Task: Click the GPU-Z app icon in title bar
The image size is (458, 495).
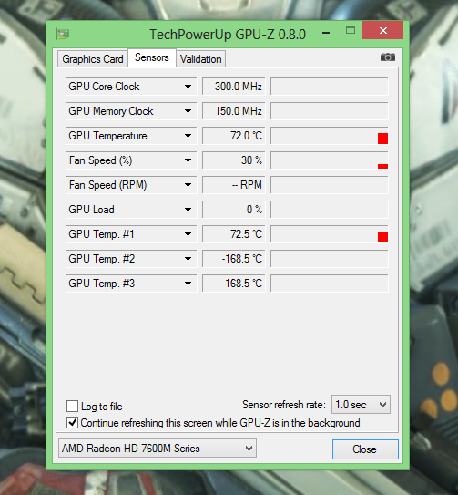Action: (x=63, y=34)
